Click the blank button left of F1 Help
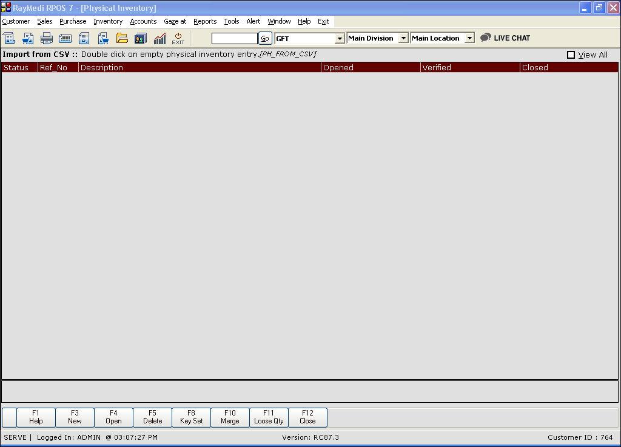This screenshot has height=447, width=621. point(10,417)
